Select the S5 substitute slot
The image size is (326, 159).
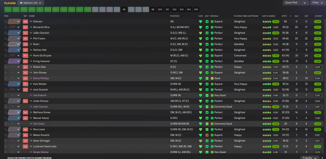(124, 9)
